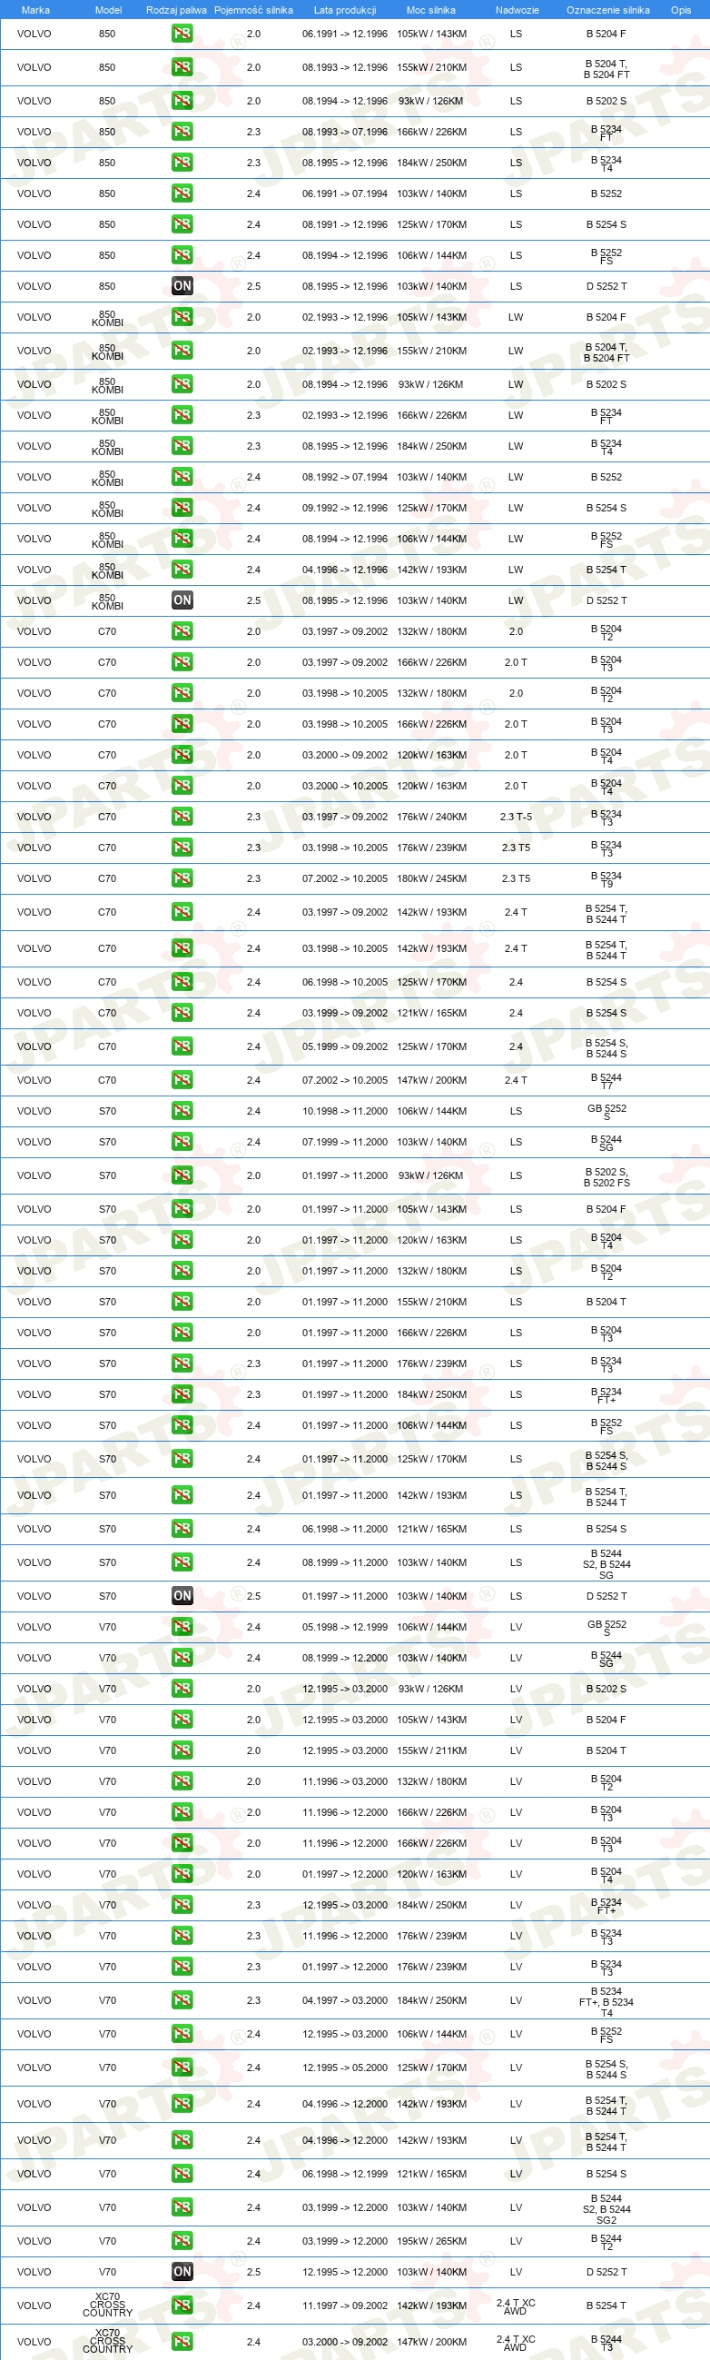Click the Moc silnika column header
Viewport: 710px width, 2360px height.
click(430, 10)
